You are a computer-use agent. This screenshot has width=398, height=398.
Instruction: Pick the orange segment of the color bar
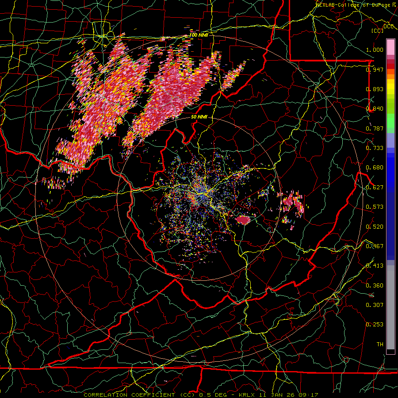tap(390, 77)
